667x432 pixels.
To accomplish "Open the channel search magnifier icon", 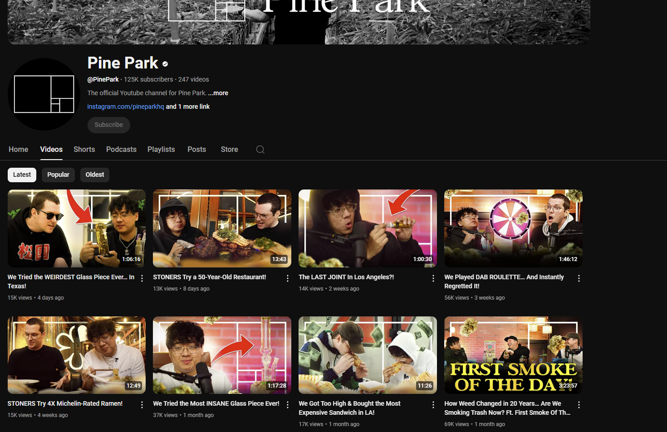I will tap(260, 150).
